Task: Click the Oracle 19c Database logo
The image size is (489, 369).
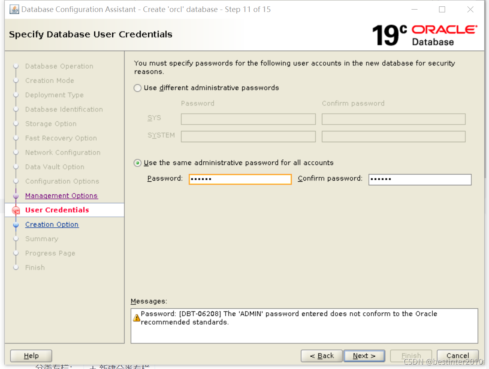Action: click(424, 35)
